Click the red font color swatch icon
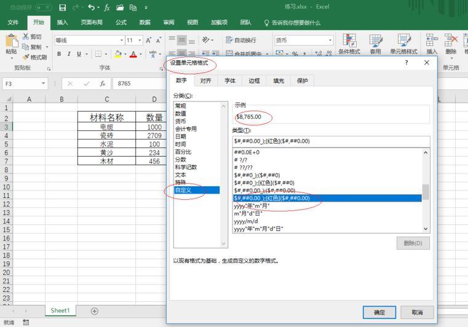 [133, 54]
